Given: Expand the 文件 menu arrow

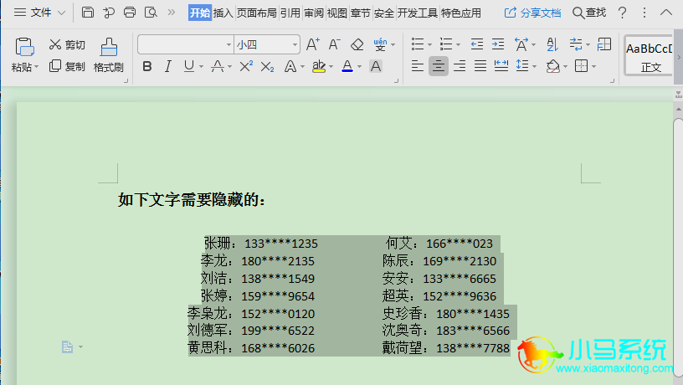Looking at the screenshot, I should pyautogui.click(x=61, y=13).
